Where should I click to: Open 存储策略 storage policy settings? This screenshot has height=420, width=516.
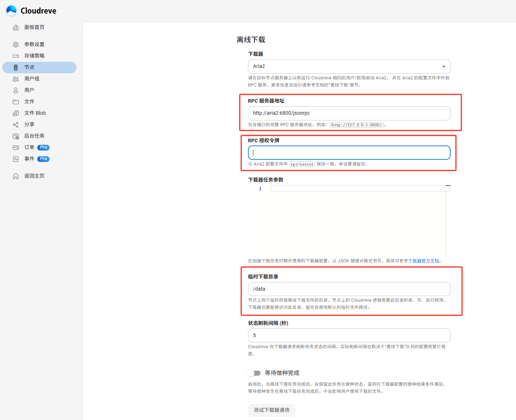34,56
